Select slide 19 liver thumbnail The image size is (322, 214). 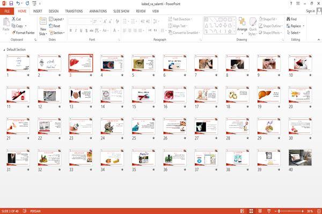click(x=269, y=94)
